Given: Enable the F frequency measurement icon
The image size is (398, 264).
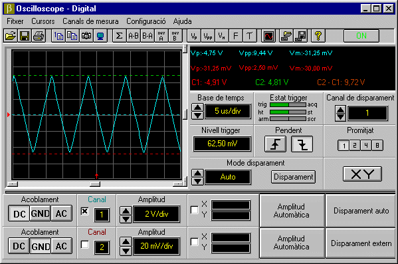Looking at the screenshot, I should pos(236,36).
